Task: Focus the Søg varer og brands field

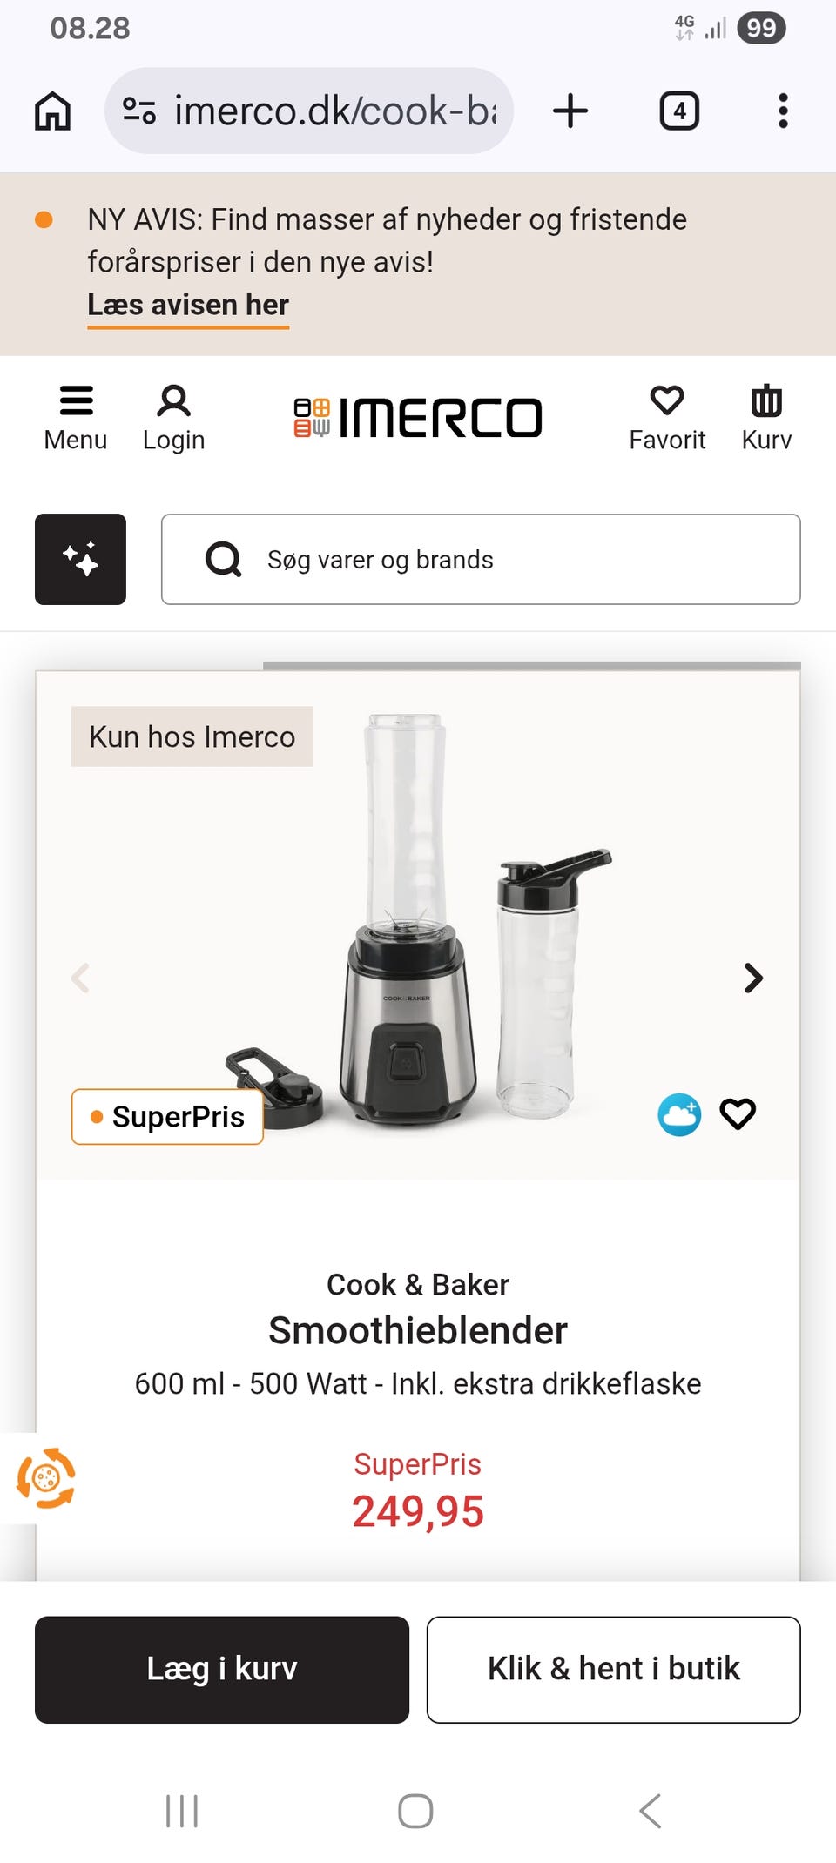Action: pyautogui.click(x=481, y=559)
